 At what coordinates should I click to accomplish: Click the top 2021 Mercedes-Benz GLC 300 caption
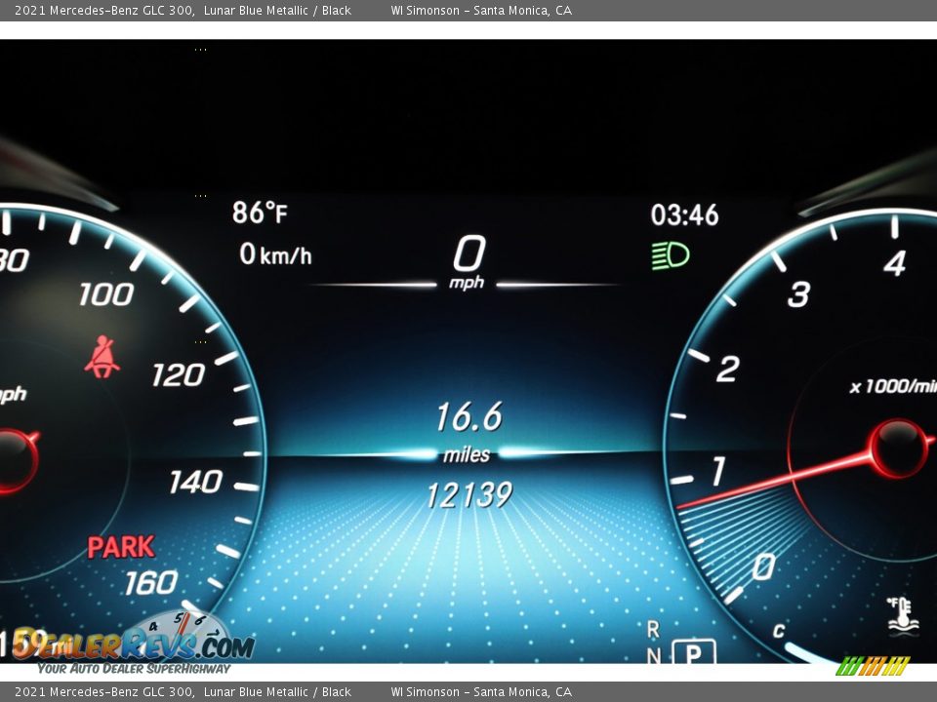pyautogui.click(x=104, y=10)
